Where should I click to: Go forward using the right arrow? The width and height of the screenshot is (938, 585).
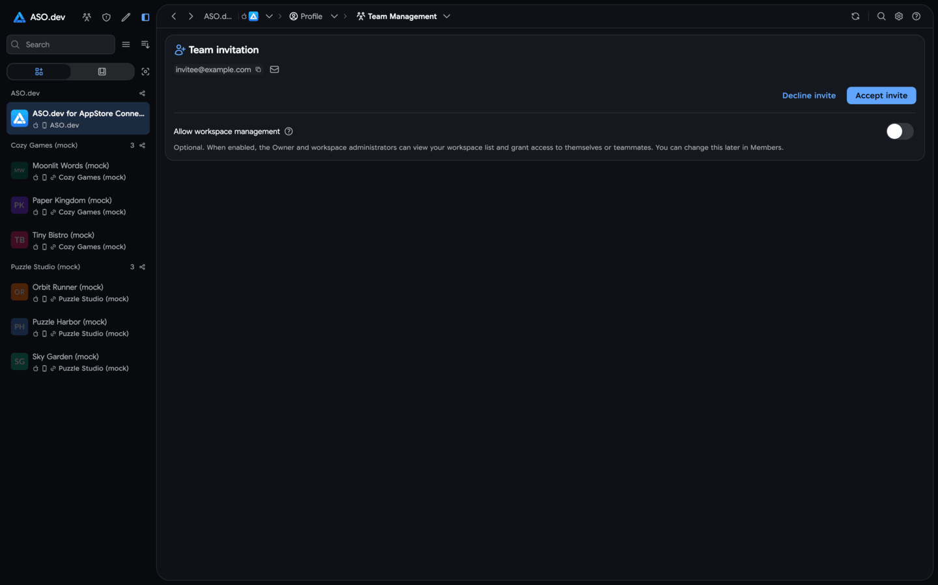(x=191, y=16)
